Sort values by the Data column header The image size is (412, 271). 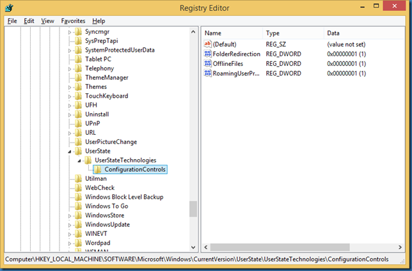[365, 33]
